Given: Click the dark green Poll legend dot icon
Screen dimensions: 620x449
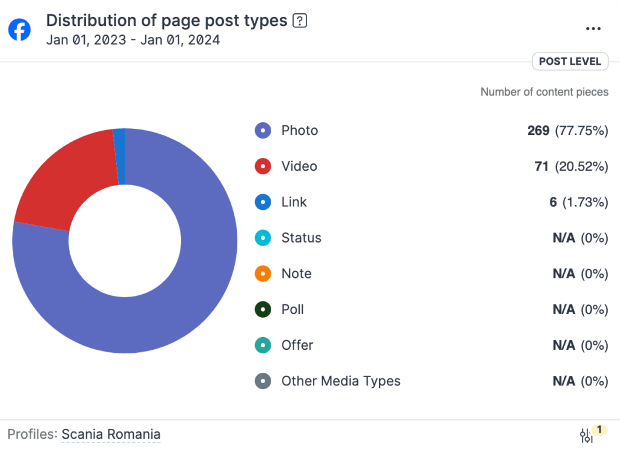Looking at the screenshot, I should (x=263, y=309).
